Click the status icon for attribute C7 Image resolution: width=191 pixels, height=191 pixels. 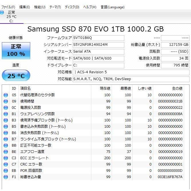(x=6, y=164)
